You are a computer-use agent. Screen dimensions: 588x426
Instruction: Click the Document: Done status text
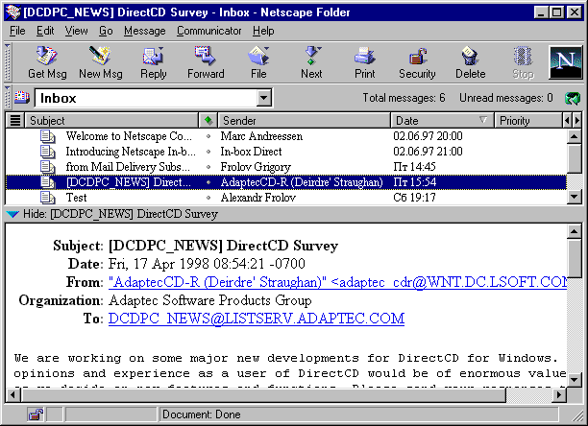202,414
